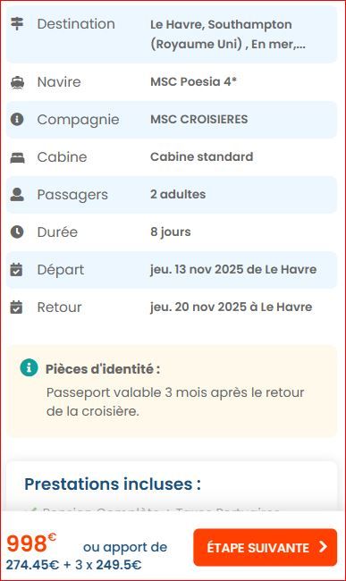The width and height of the screenshot is (346, 581).
Task: Click the installment text 3 x 249.5€
Action: tap(108, 565)
